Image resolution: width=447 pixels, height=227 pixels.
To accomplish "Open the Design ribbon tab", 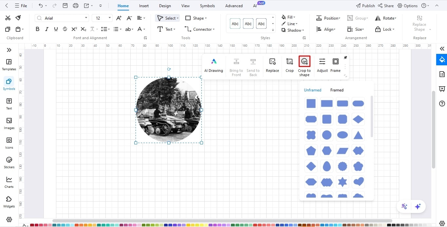I will pos(165,6).
